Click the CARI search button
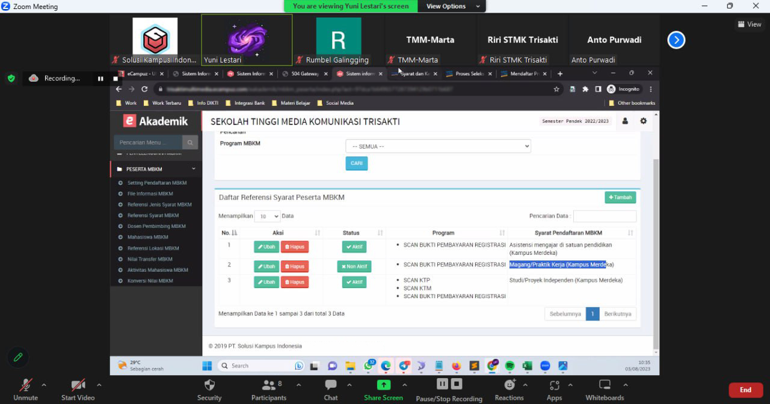The image size is (770, 404). coord(357,163)
